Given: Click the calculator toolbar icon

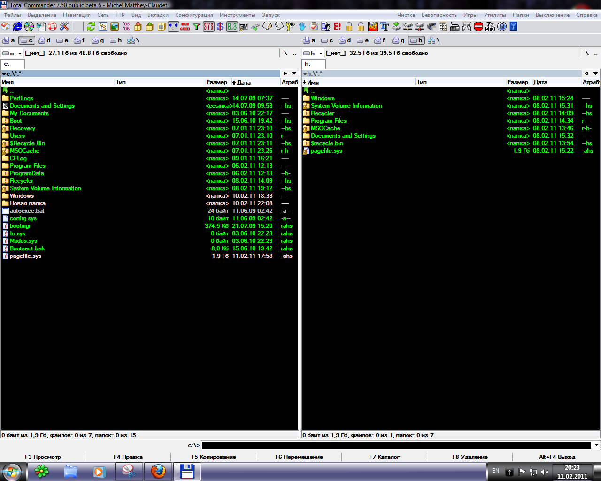Looking at the screenshot, I should [443, 26].
